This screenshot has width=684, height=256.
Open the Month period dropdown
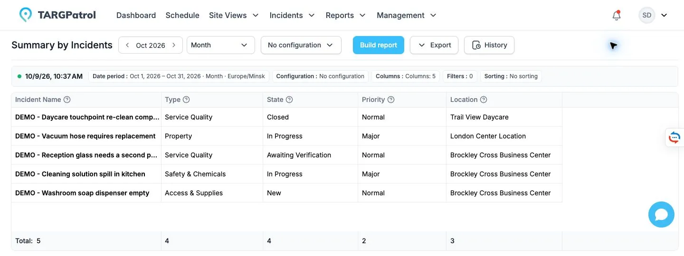click(221, 45)
